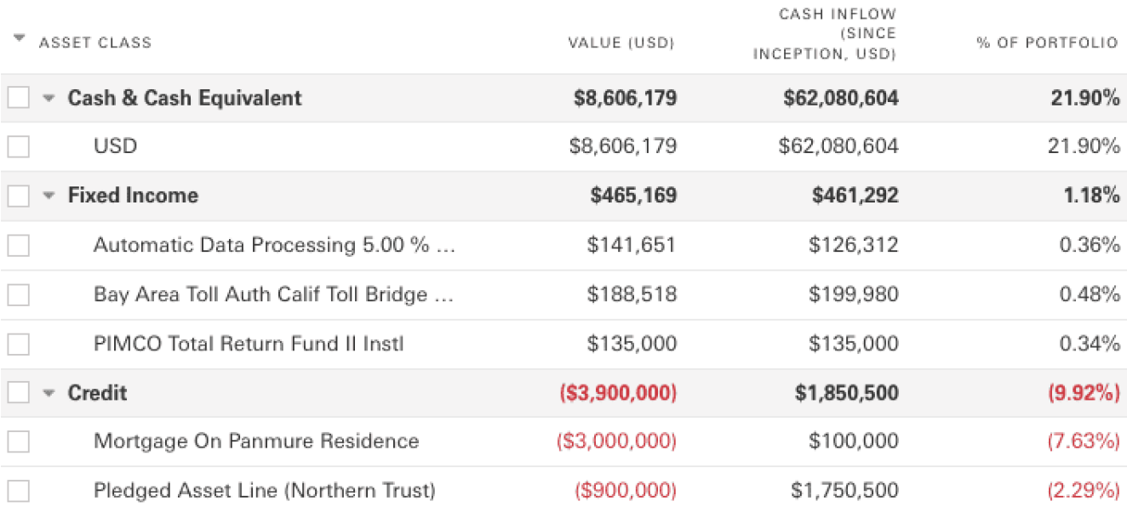Sort by the Asset Class column header

point(94,43)
